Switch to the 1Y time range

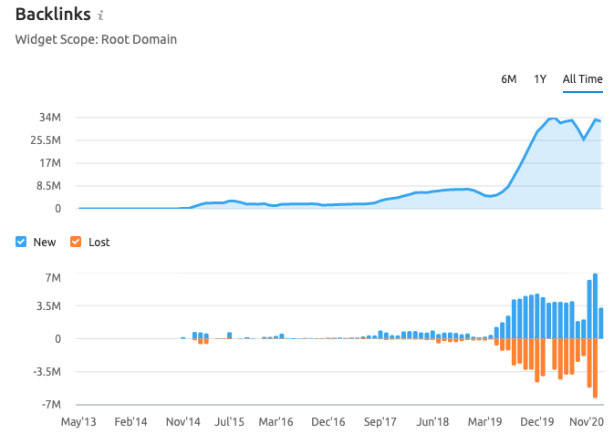[x=540, y=79]
